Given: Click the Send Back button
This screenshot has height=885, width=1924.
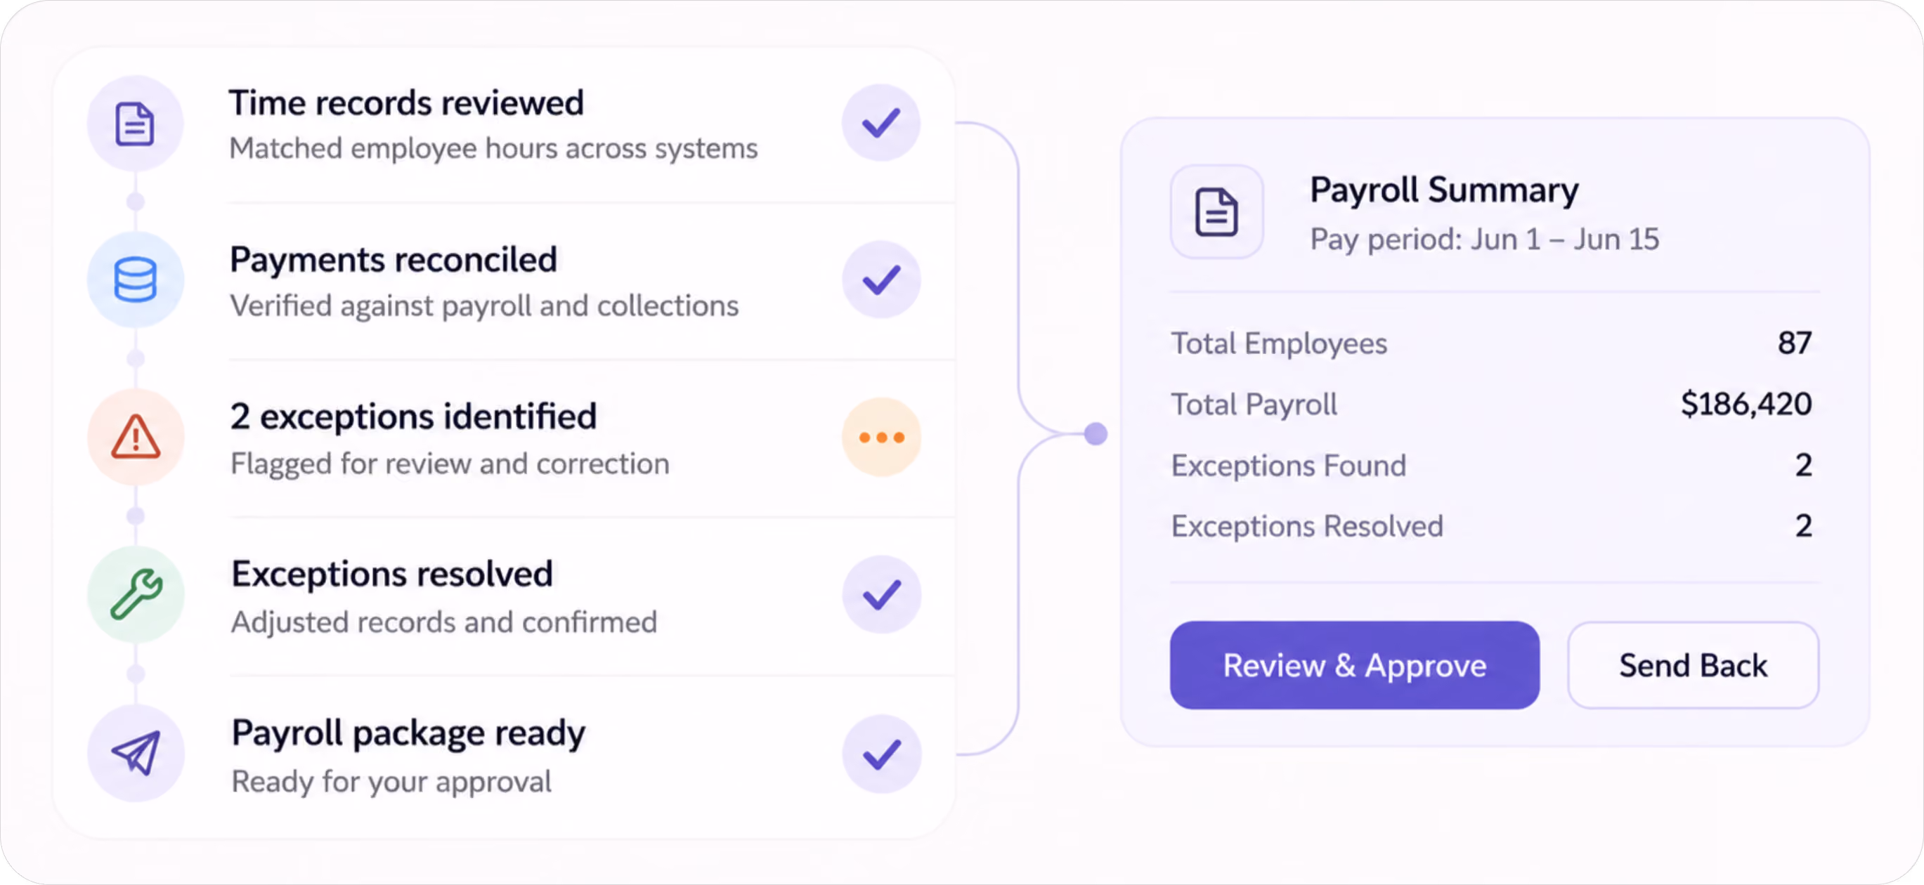Looking at the screenshot, I should (1694, 665).
